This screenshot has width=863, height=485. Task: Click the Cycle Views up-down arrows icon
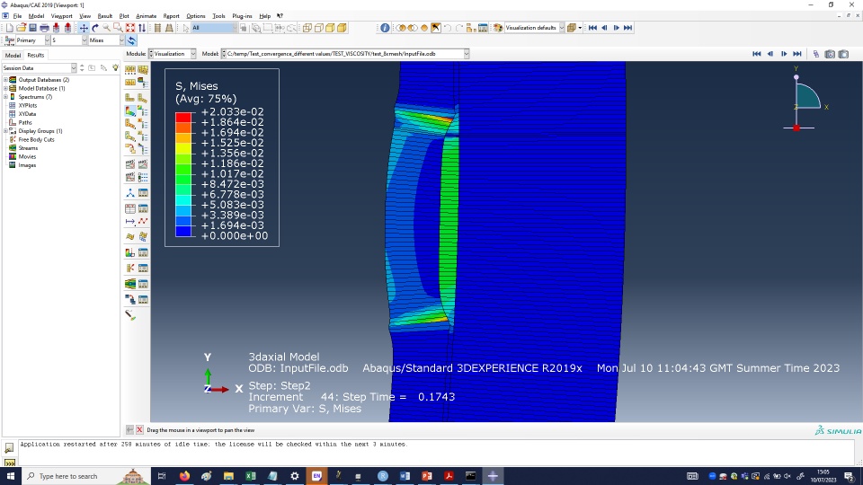point(142,28)
